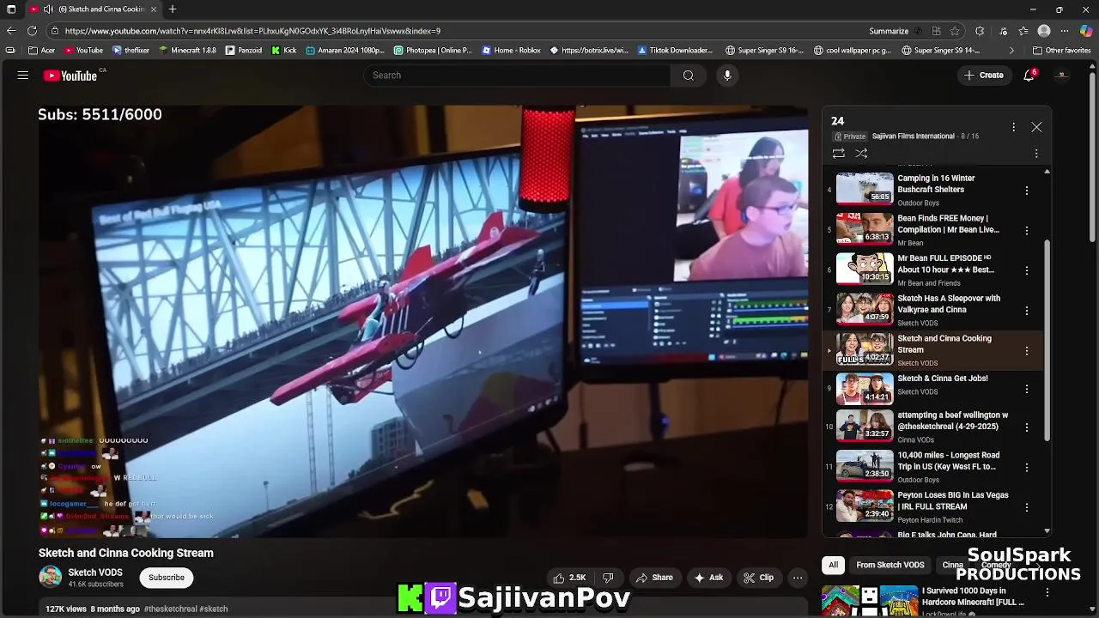1099x618 pixels.
Task: Select Sketch Has A Sleepover title
Action: [949, 304]
